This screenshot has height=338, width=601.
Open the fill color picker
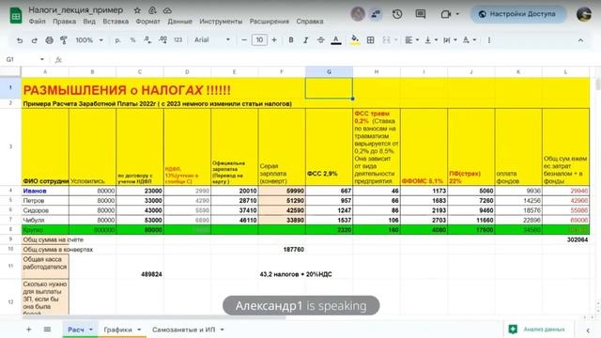355,40
